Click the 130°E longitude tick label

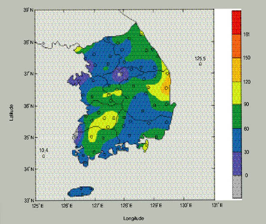(186, 206)
